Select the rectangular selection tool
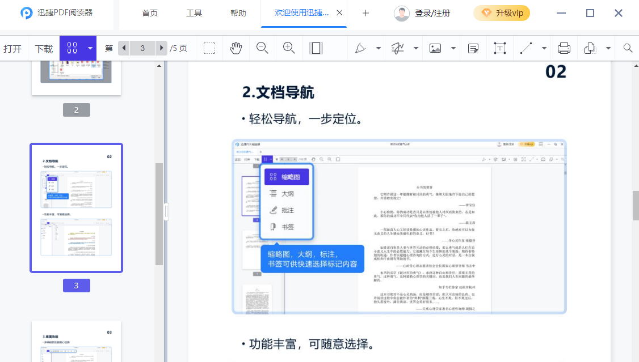This screenshot has height=362, width=639. [x=209, y=48]
